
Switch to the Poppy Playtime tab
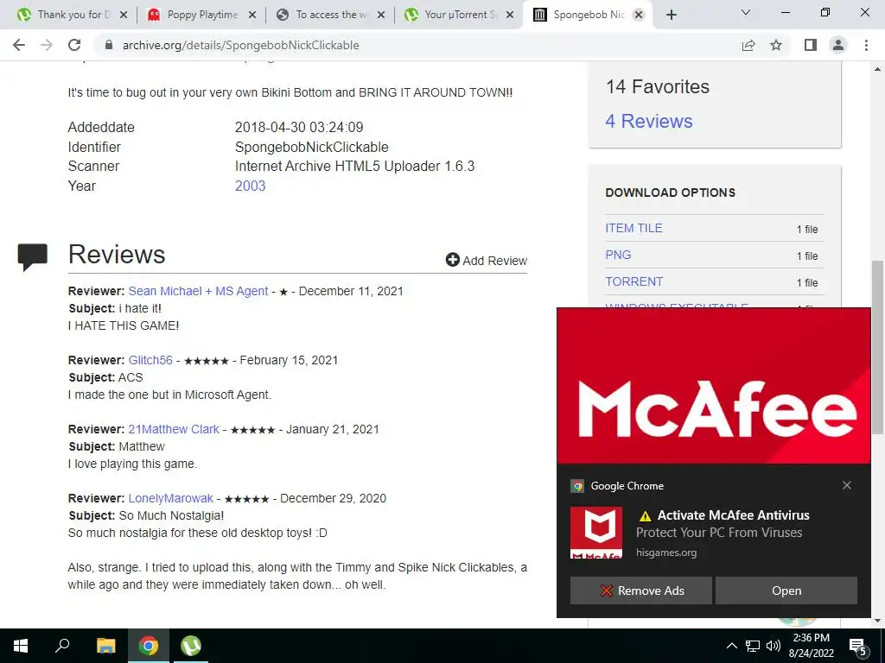click(x=201, y=15)
